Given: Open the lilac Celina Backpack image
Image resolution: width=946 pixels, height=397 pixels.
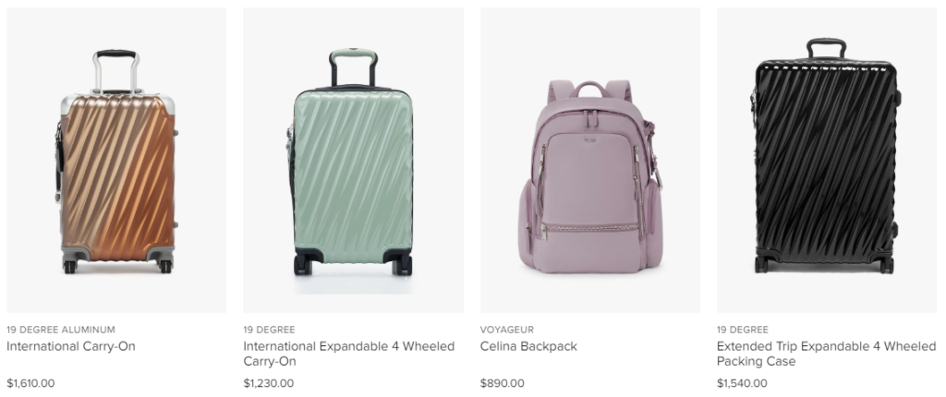Looking at the screenshot, I should click(x=590, y=160).
